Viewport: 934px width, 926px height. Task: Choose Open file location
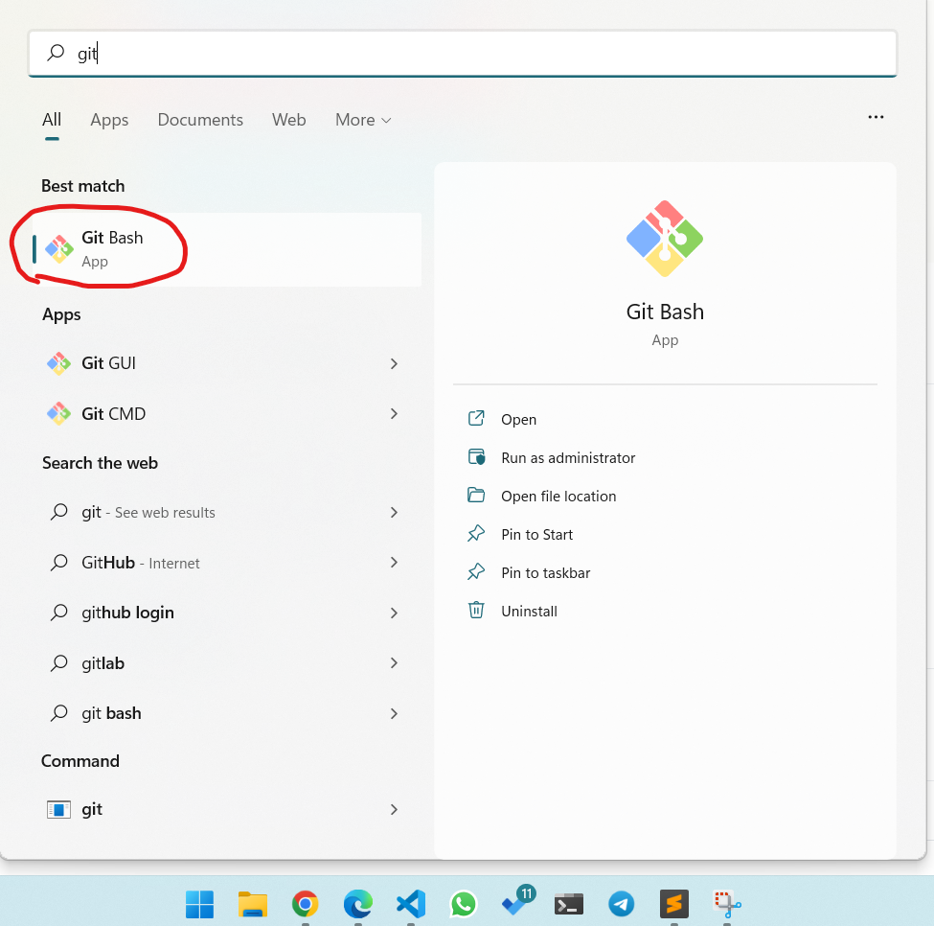click(x=558, y=496)
